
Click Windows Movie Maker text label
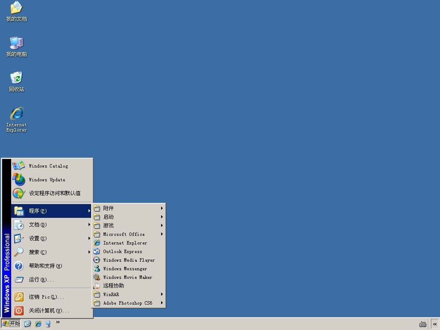pos(128,277)
